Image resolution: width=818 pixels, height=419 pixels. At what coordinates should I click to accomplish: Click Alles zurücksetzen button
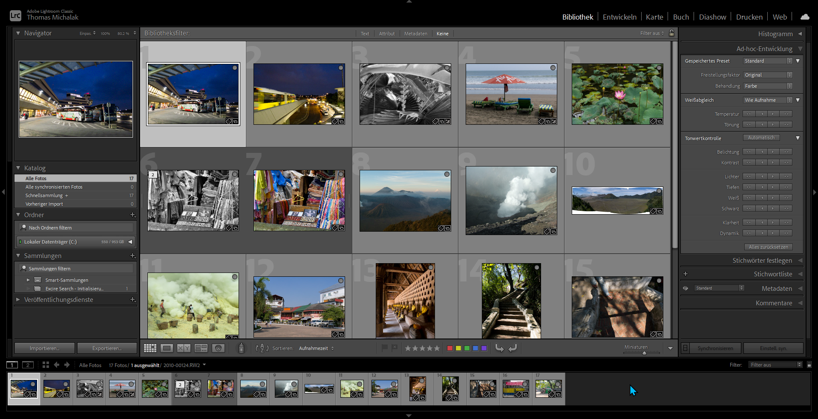pyautogui.click(x=768, y=247)
